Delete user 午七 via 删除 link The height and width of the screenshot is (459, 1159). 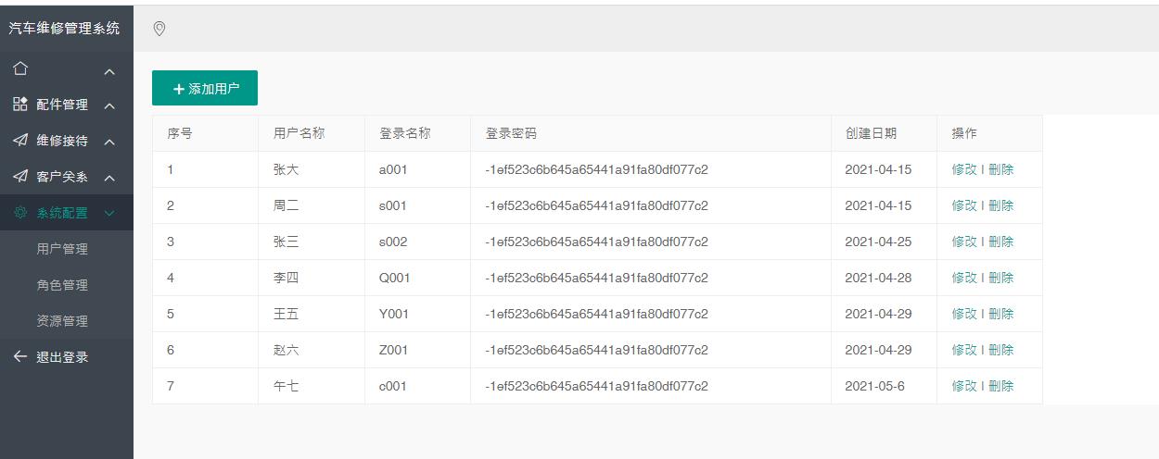(x=1001, y=386)
